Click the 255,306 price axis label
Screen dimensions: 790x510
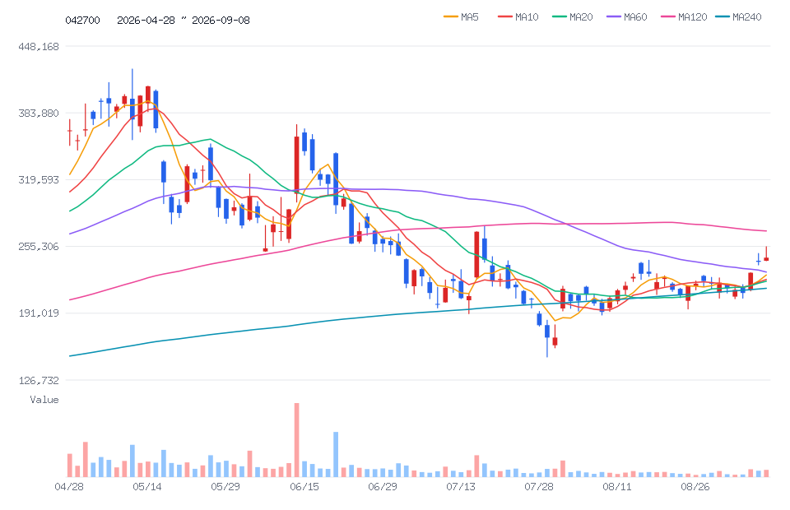tap(39, 246)
